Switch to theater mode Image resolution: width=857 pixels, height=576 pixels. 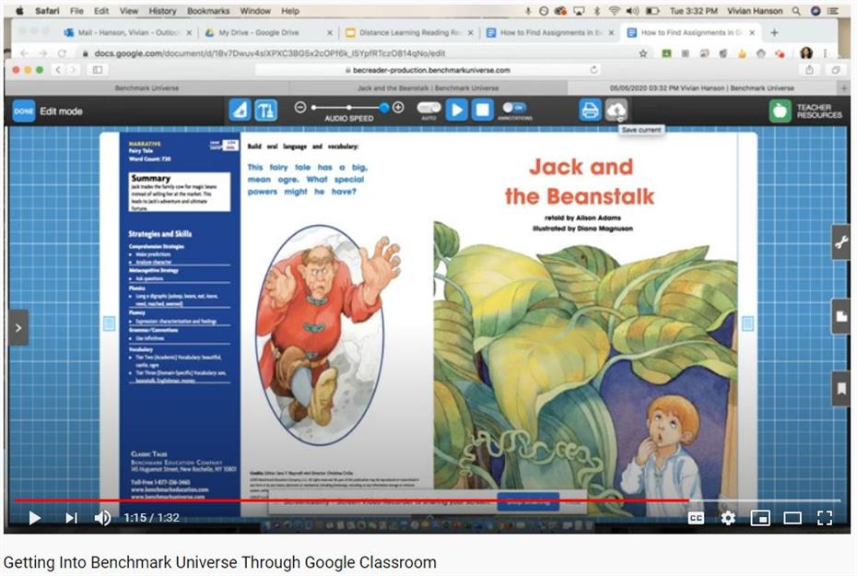click(792, 518)
